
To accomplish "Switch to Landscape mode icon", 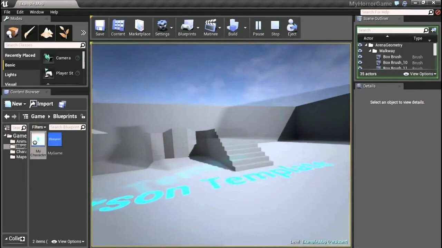I will point(47,33).
